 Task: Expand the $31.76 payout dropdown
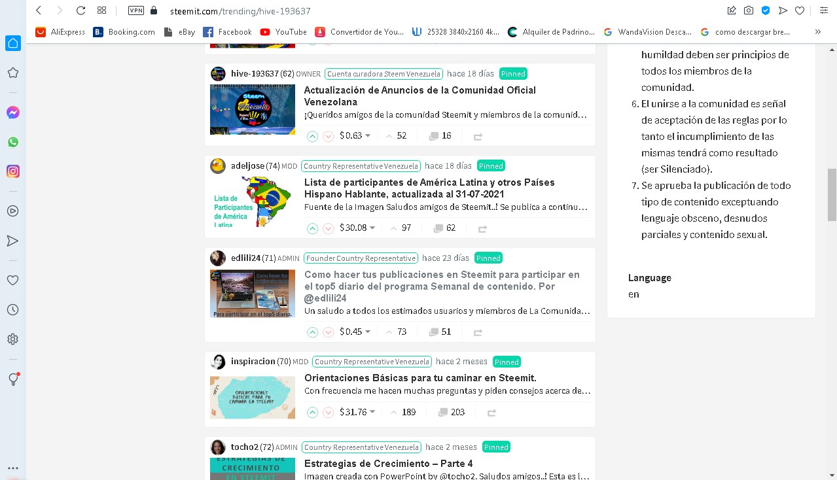[x=357, y=412]
